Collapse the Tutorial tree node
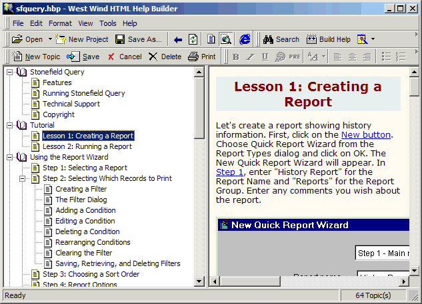Viewport: 422px width, 304px height. [x=10, y=125]
